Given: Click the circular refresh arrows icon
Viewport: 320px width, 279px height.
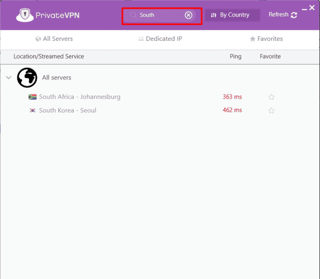Looking at the screenshot, I should coord(294,15).
